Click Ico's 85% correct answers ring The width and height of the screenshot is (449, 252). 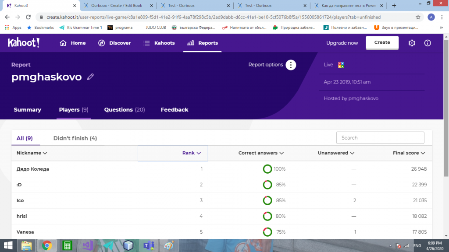click(x=267, y=200)
